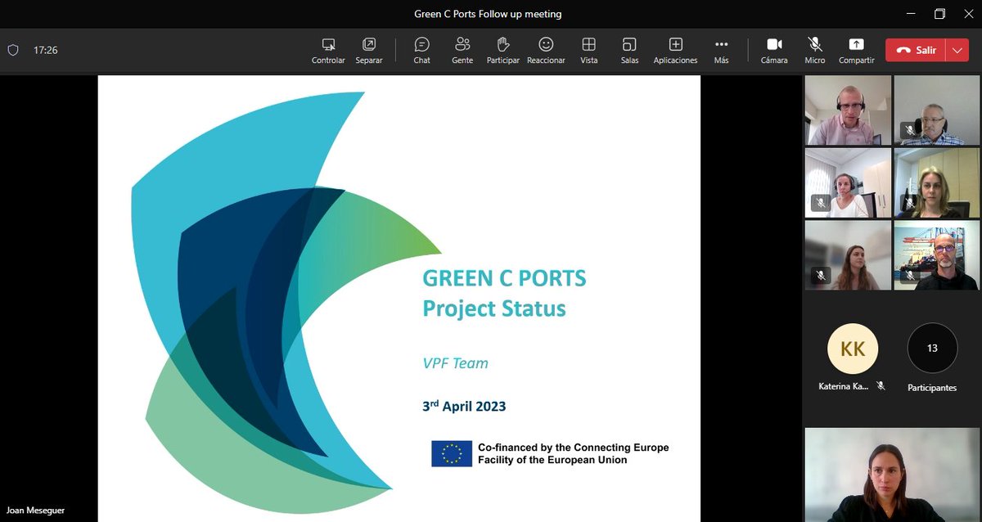Click the Katerina Ka... name label
The width and height of the screenshot is (982, 522).
coord(845,386)
